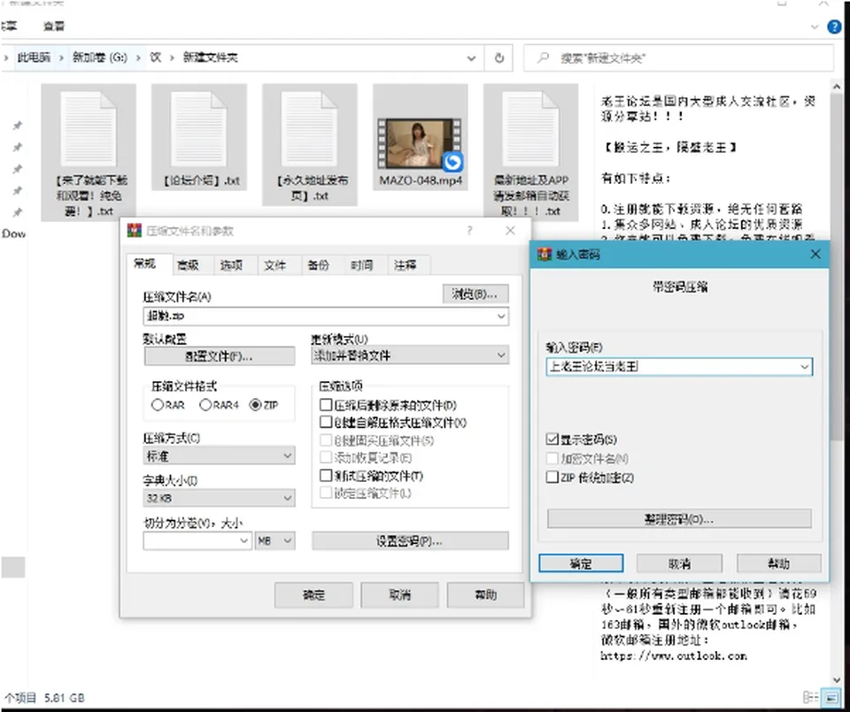The width and height of the screenshot is (850, 712).
Task: Click 取消 in the 压缩文件名和参数 dialog
Action: pos(400,595)
